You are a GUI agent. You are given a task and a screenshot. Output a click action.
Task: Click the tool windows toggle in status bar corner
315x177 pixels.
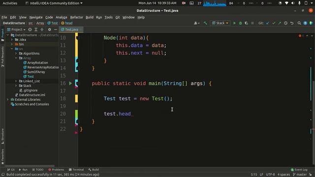click(3, 175)
